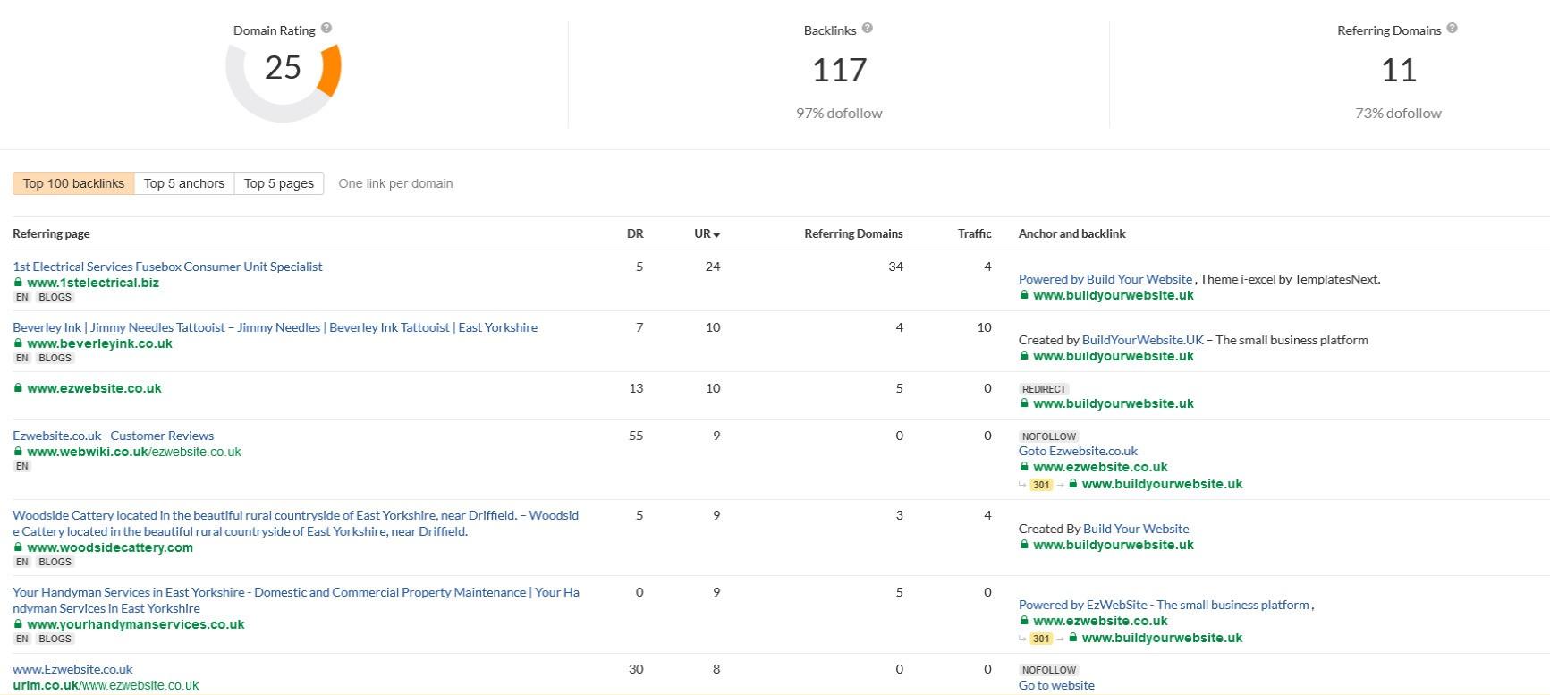
Task: Sort by Traffic column header
Action: (974, 233)
